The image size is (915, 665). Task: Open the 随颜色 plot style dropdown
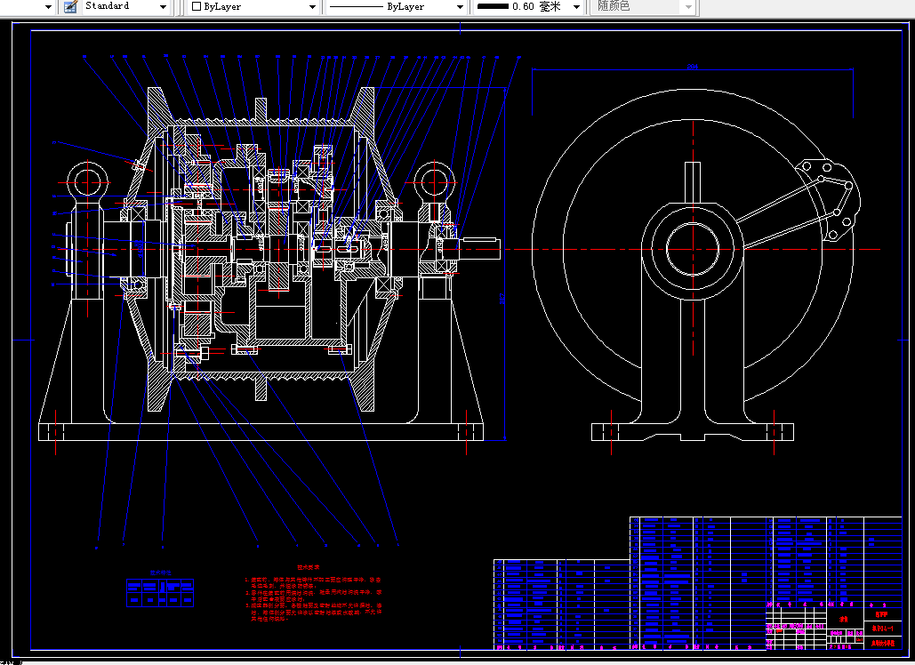coord(644,6)
